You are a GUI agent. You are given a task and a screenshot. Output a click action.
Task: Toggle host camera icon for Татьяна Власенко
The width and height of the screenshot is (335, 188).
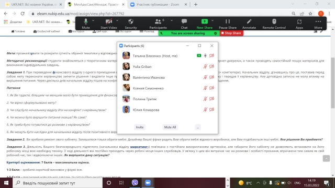tap(211, 56)
